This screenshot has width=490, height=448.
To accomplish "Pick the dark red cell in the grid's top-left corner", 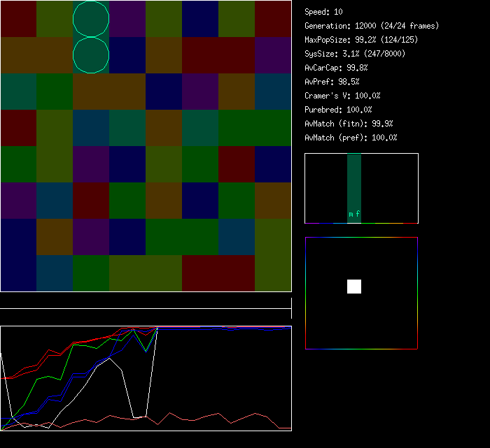I will tap(18, 19).
